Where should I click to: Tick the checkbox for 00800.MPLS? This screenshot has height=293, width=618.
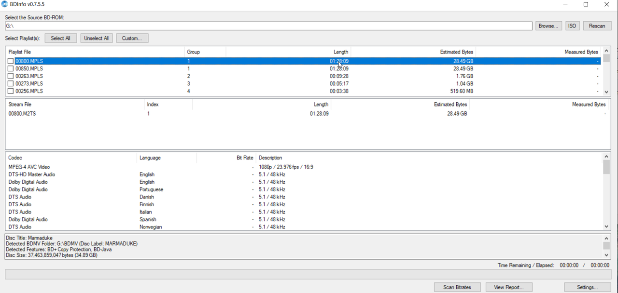(11, 61)
